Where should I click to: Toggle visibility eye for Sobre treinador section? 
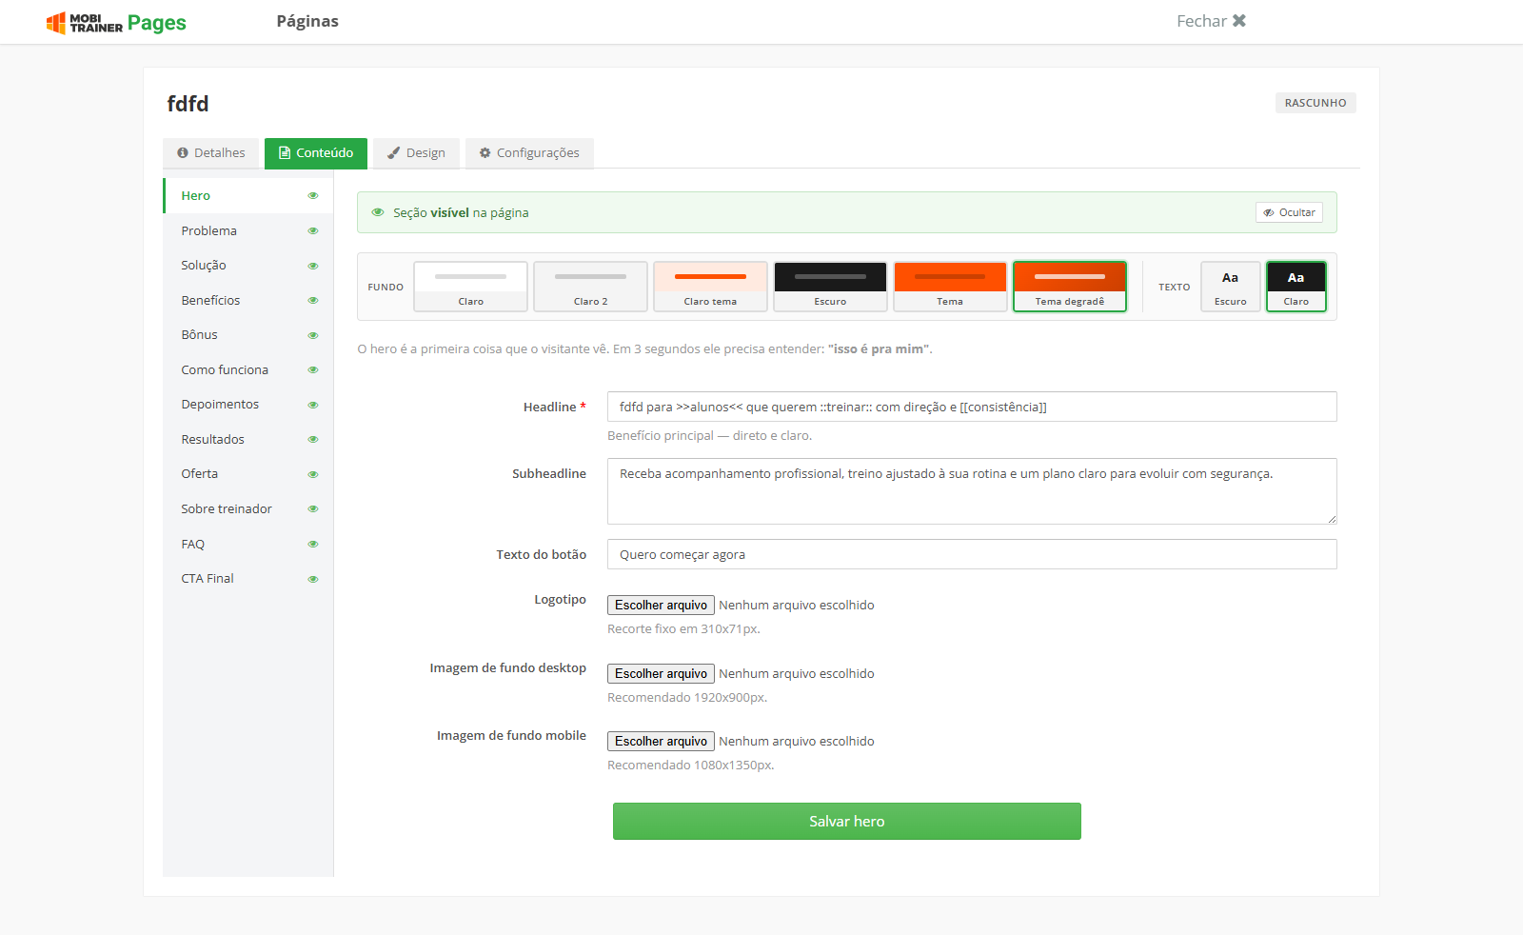313,509
